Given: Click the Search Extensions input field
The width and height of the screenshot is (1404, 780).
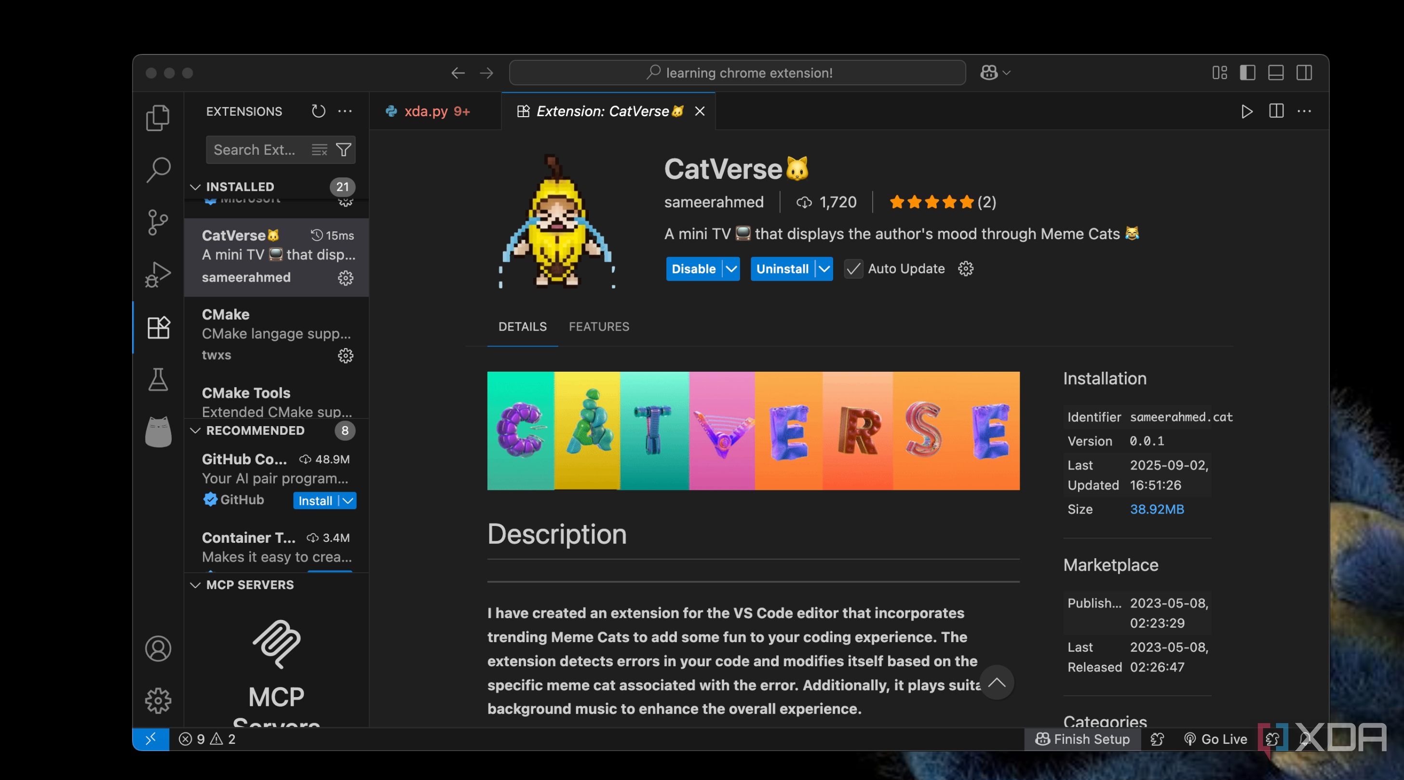Looking at the screenshot, I should coord(254,149).
